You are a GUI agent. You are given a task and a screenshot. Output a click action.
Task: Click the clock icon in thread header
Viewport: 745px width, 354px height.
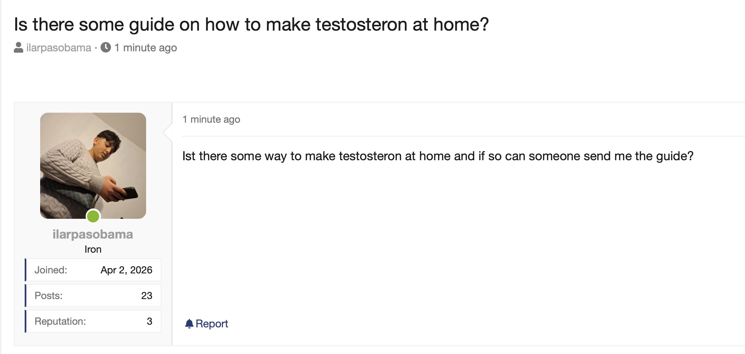[106, 47]
